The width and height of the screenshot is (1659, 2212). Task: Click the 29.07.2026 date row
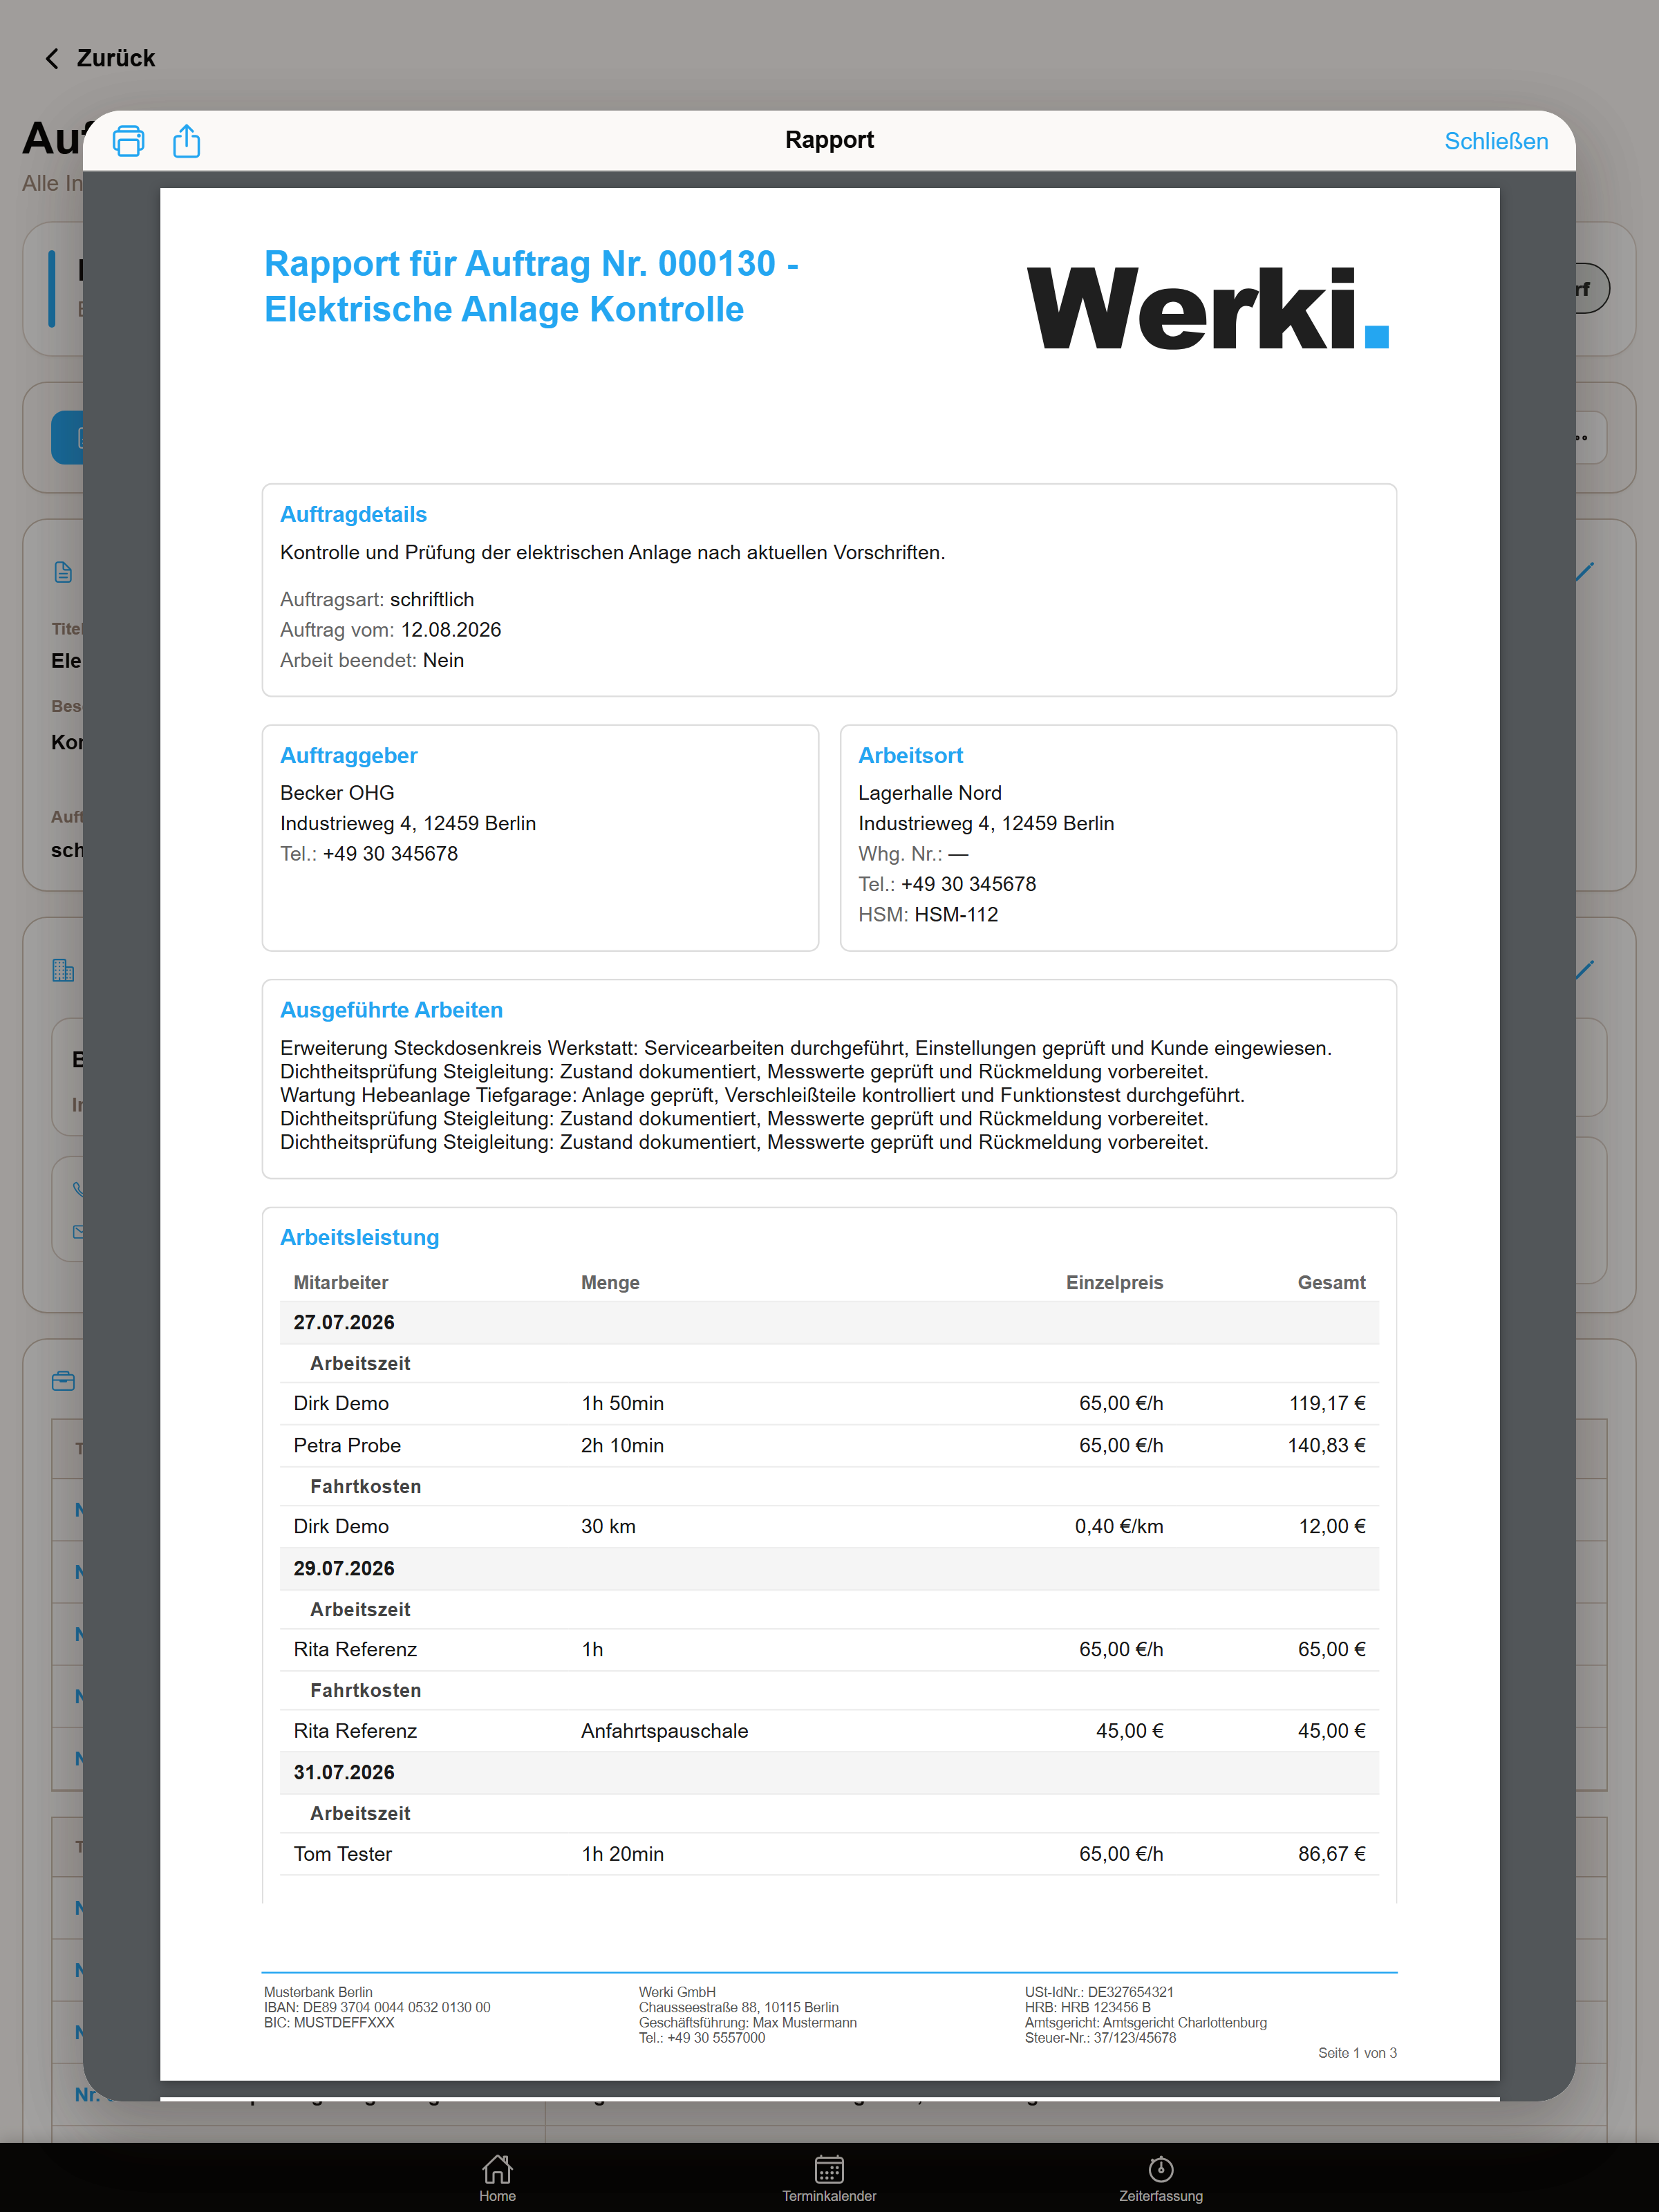tap(829, 1568)
